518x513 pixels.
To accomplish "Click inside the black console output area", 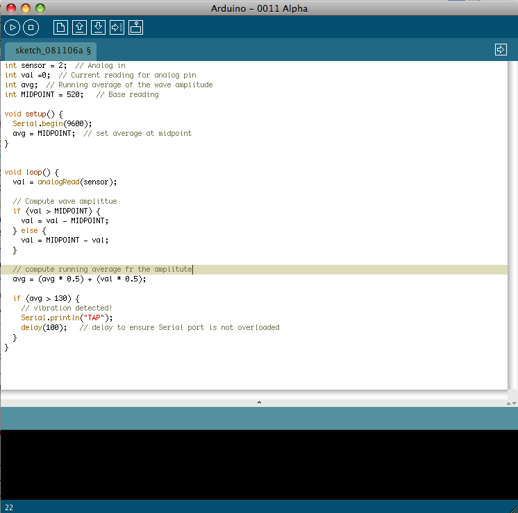I will (x=259, y=464).
